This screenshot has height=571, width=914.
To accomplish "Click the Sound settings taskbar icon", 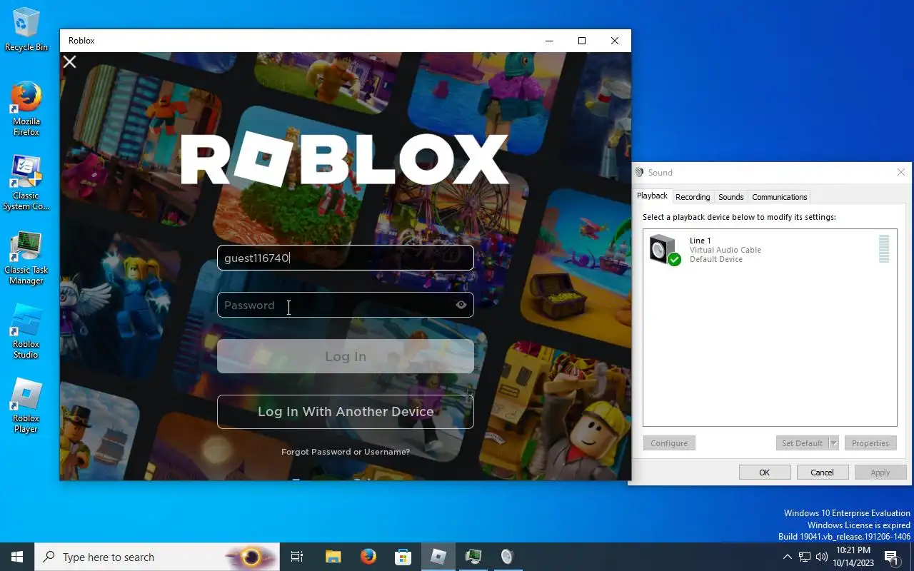I will tap(508, 557).
